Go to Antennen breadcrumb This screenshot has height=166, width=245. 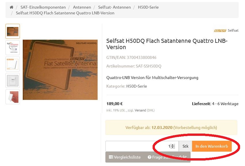[82, 7]
